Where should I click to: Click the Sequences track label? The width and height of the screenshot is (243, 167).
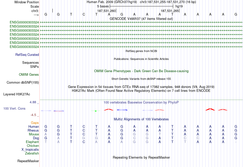pyautogui.click(x=30, y=62)
